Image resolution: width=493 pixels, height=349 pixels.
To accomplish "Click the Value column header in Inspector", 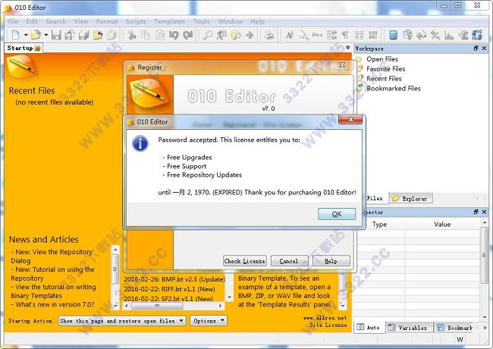I will [x=442, y=224].
